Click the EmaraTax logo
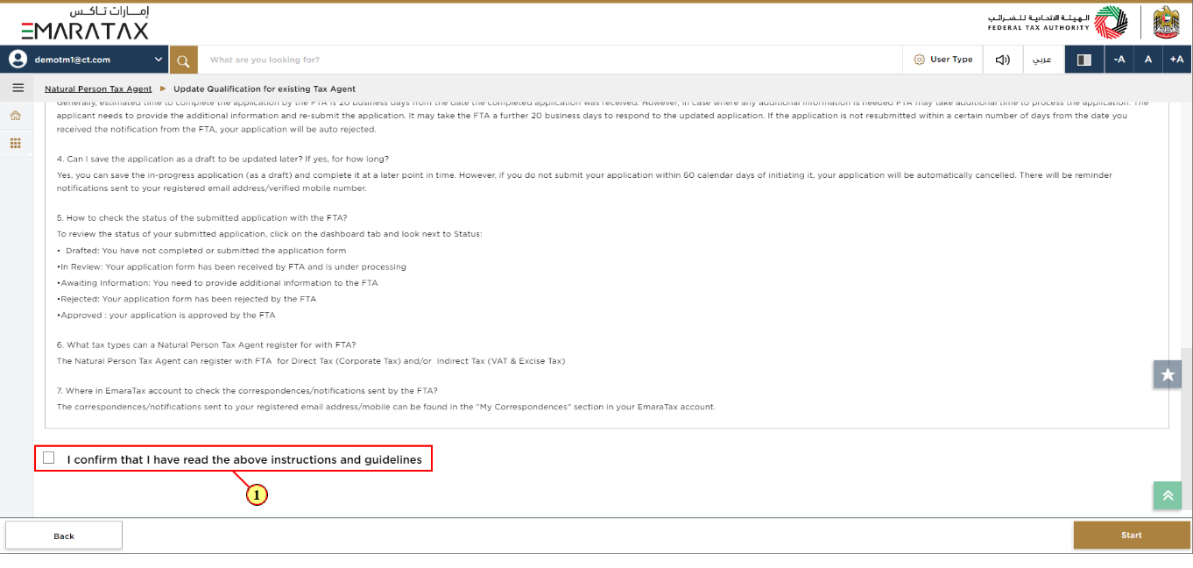The image size is (1193, 568). click(x=85, y=23)
